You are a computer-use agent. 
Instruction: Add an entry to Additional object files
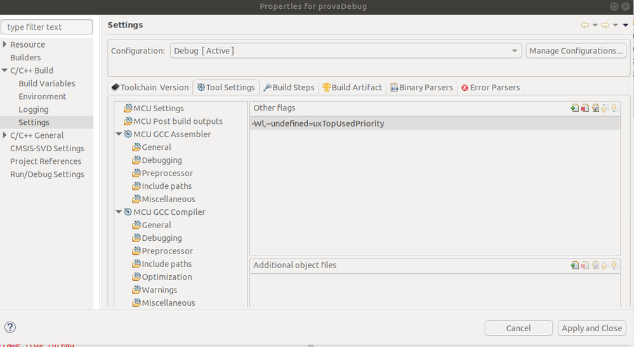tap(574, 265)
